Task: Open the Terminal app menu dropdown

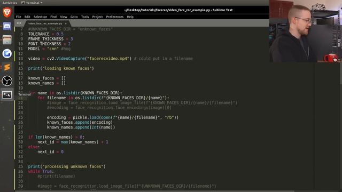Action: [32, 3]
